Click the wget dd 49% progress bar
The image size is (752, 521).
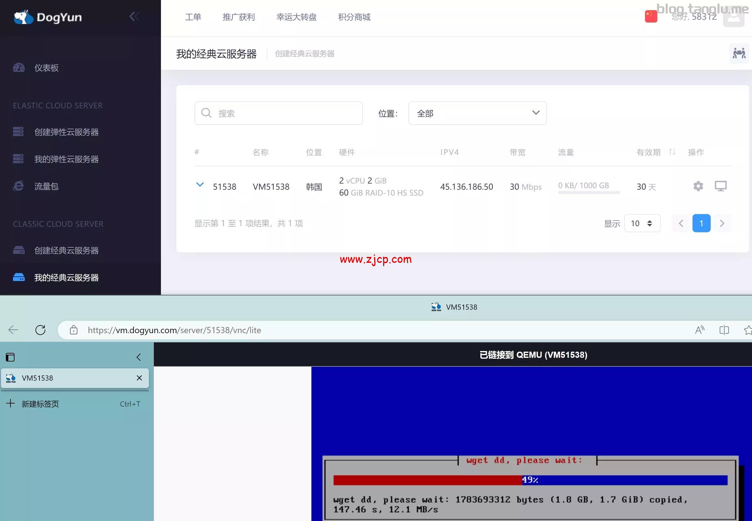click(530, 480)
